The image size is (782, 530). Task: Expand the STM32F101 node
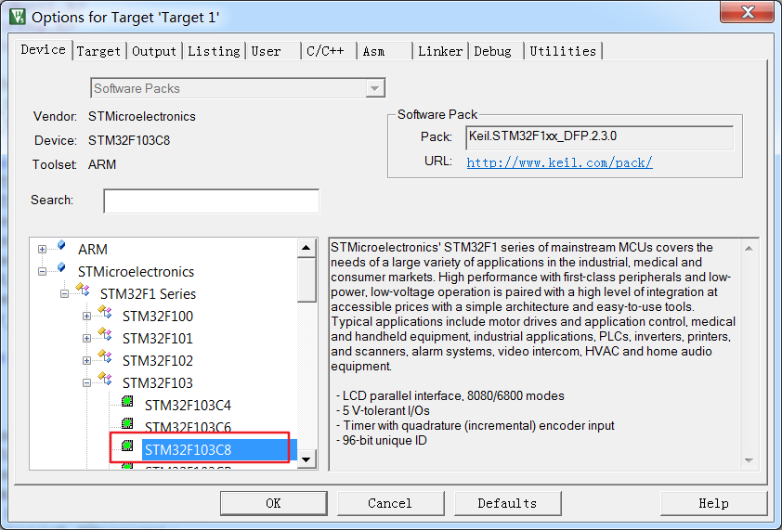pos(86,339)
